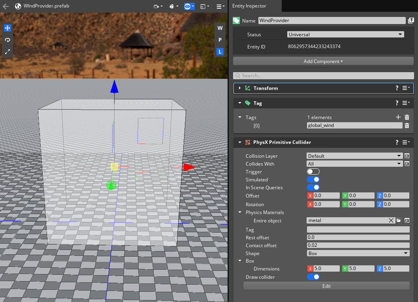418x302 pixels.
Task: Click the highlighted eye visibility icon
Action: (187, 6)
